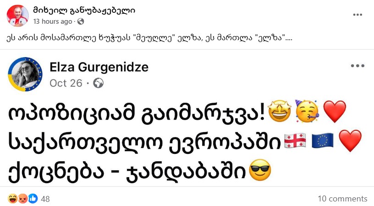Click the angry reaction icon

23,199
